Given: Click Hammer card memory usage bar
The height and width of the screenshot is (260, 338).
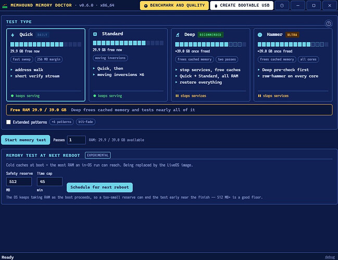Looking at the screenshot, I should 293,44.
